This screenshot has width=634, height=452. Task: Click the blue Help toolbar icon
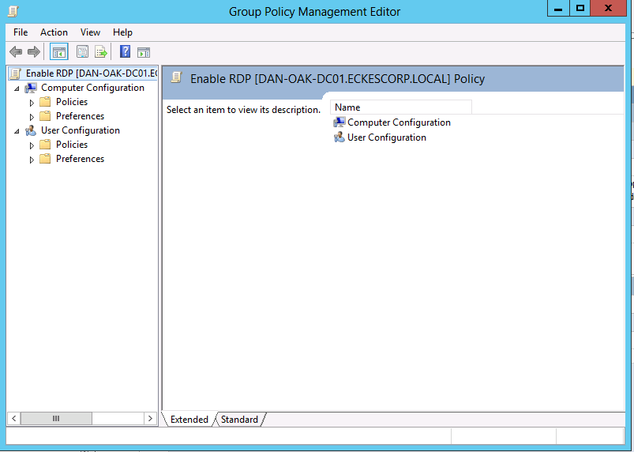click(x=125, y=52)
